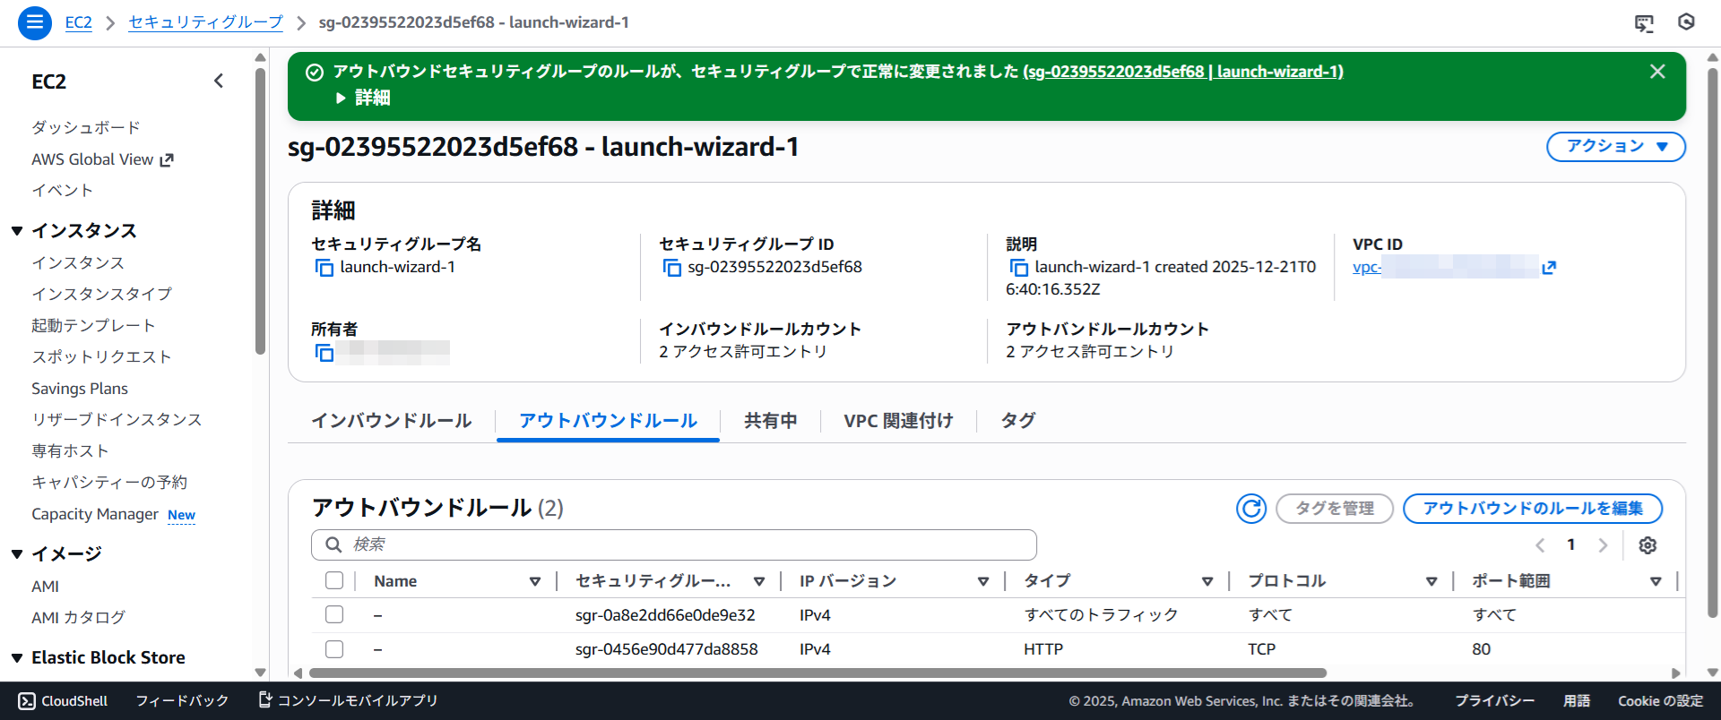Copy the security group name launch-wizard-1
This screenshot has height=720, width=1721.
point(324,268)
